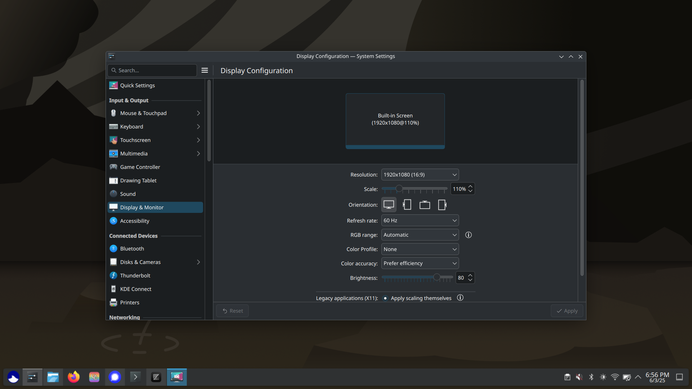692x389 pixels.
Task: Open Bluetooth settings
Action: pyautogui.click(x=155, y=249)
